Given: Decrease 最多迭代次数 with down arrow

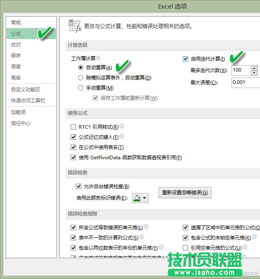Looking at the screenshot, I should click(x=254, y=72).
